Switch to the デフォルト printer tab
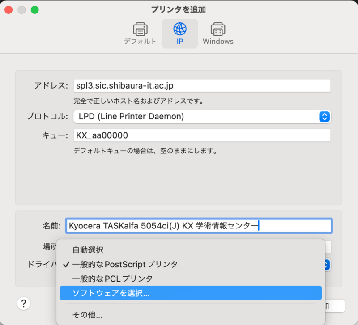This screenshot has width=358, height=325. pos(140,34)
